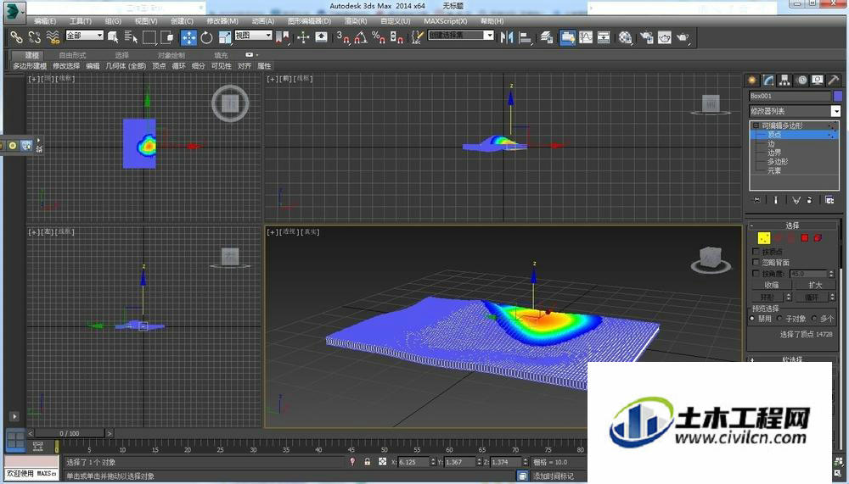Open the Layer Manager icon

(547, 37)
